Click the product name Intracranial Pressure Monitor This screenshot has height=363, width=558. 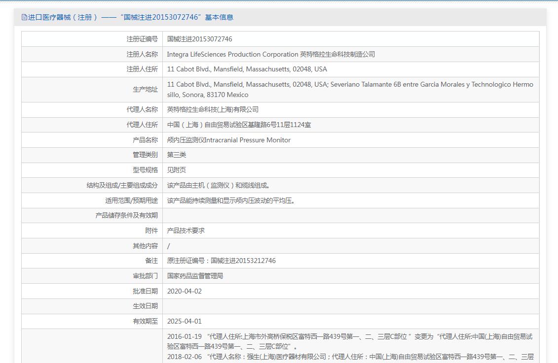pos(228,140)
